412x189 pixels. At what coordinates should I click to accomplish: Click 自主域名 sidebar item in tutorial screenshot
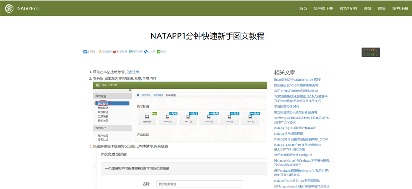tap(103, 120)
